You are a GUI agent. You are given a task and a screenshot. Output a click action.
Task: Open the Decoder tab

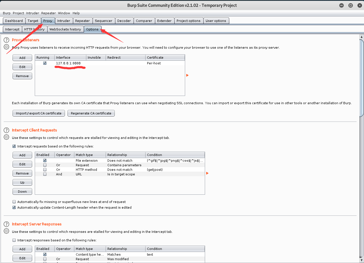pyautogui.click(x=124, y=21)
